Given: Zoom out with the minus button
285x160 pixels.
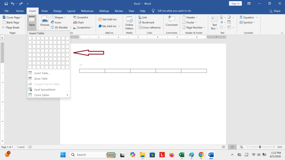Looking at the screenshot, I should 247,147.
